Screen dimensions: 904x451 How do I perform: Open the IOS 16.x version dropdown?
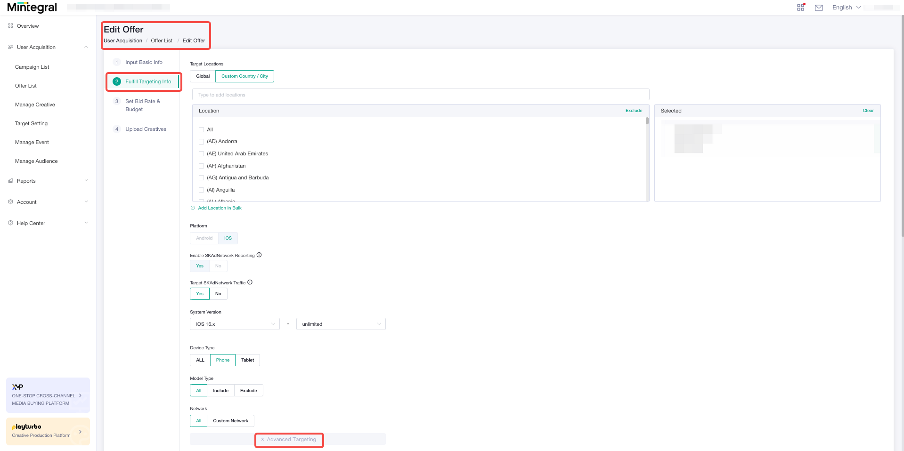click(234, 324)
